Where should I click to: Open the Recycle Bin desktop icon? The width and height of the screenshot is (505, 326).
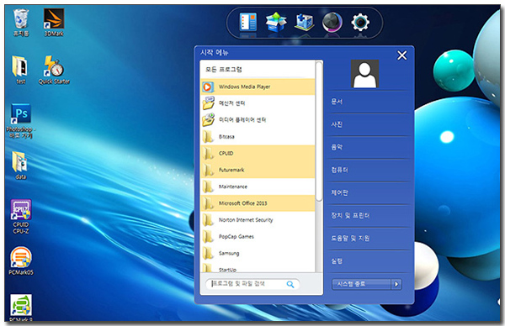pos(21,23)
